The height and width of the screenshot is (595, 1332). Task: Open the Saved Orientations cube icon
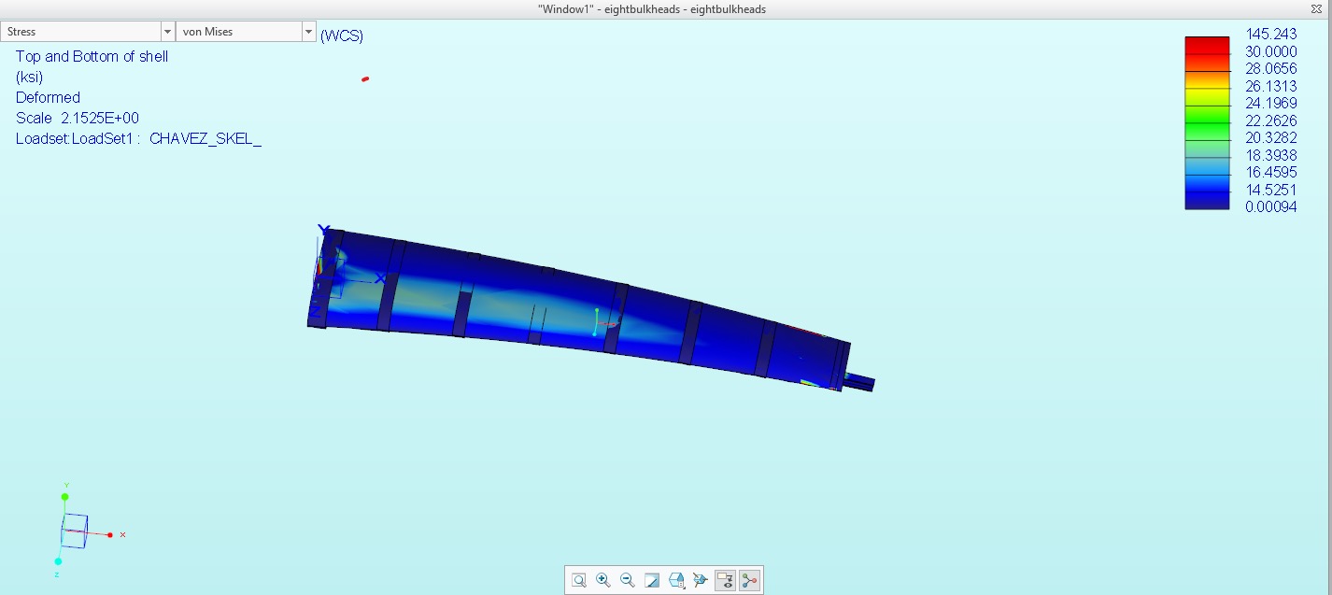(677, 580)
